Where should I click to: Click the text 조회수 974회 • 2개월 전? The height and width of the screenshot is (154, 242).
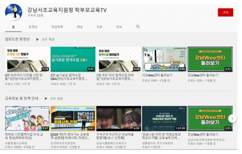pyautogui.click(x=65, y=147)
